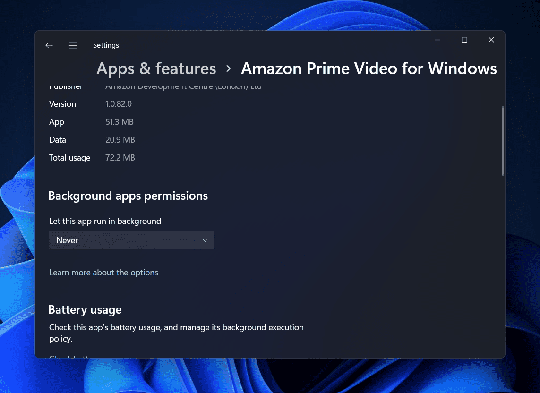Click the Total usage value 72.2 MB

[x=120, y=157]
